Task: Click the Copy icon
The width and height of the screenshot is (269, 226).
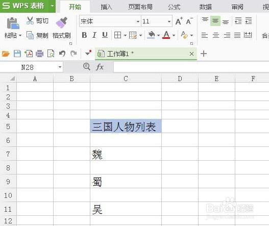Action: (30, 35)
